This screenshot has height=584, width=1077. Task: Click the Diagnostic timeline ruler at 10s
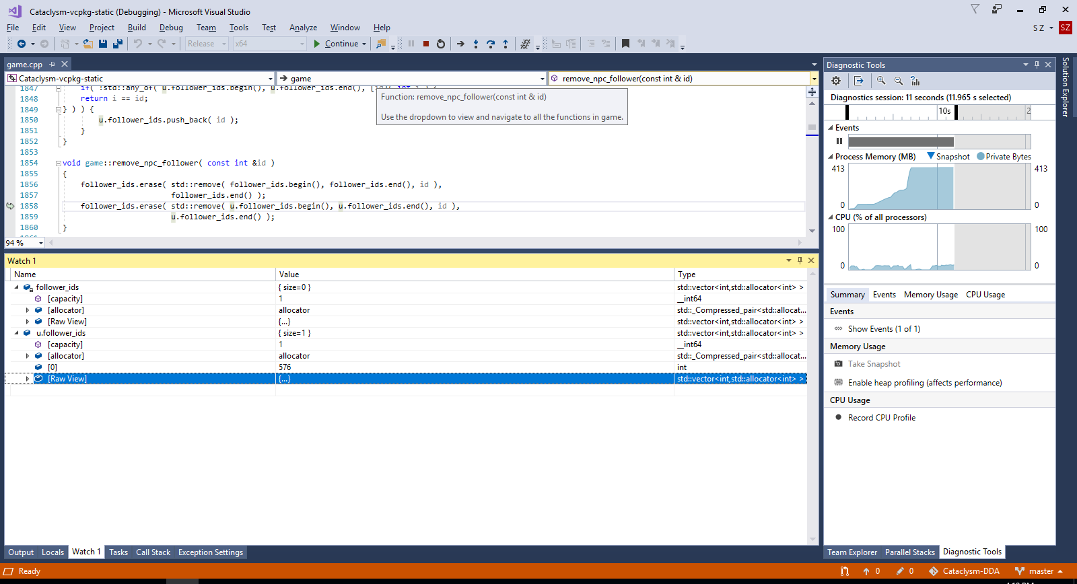(945, 111)
